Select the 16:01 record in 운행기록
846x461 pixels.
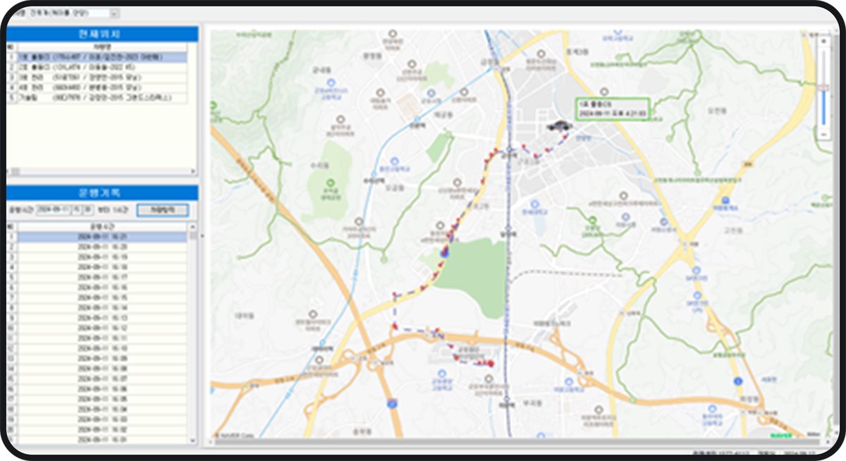click(x=103, y=440)
